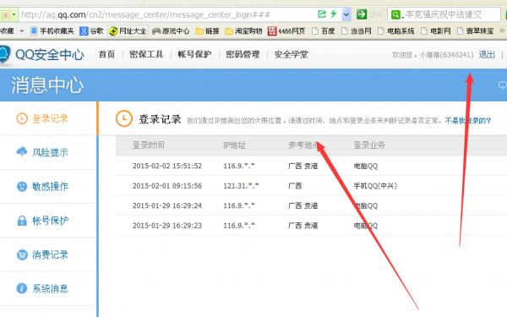Click the 登录业务 column header
This screenshot has width=507, height=317.
point(369,145)
